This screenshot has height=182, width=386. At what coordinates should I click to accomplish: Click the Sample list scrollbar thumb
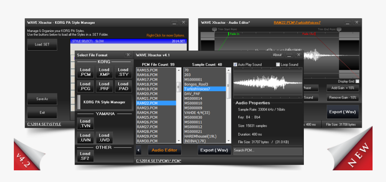[x=228, y=85]
